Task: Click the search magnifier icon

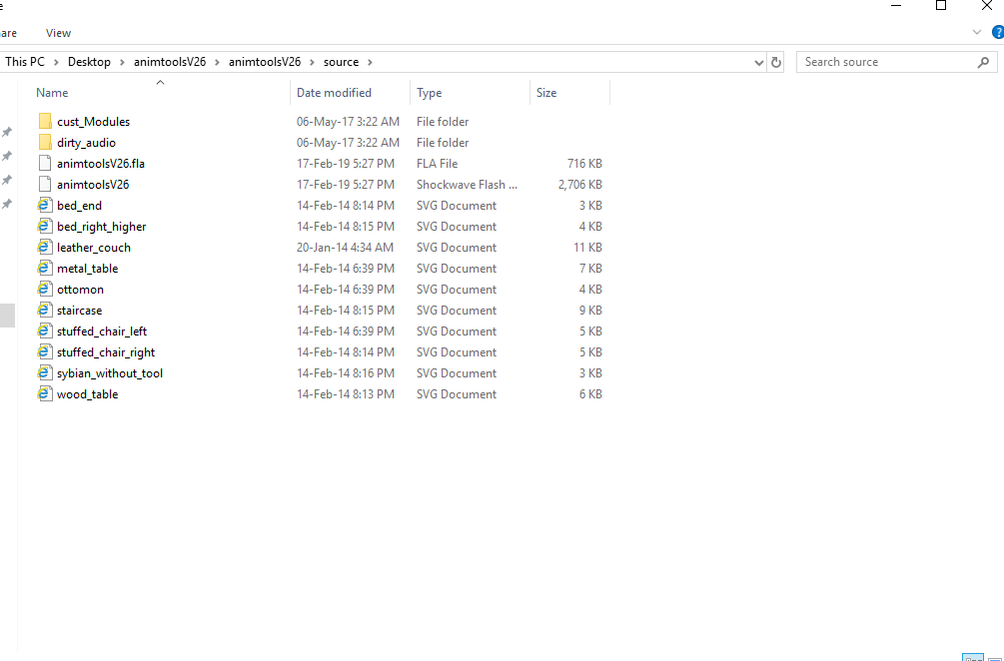Action: point(983,62)
